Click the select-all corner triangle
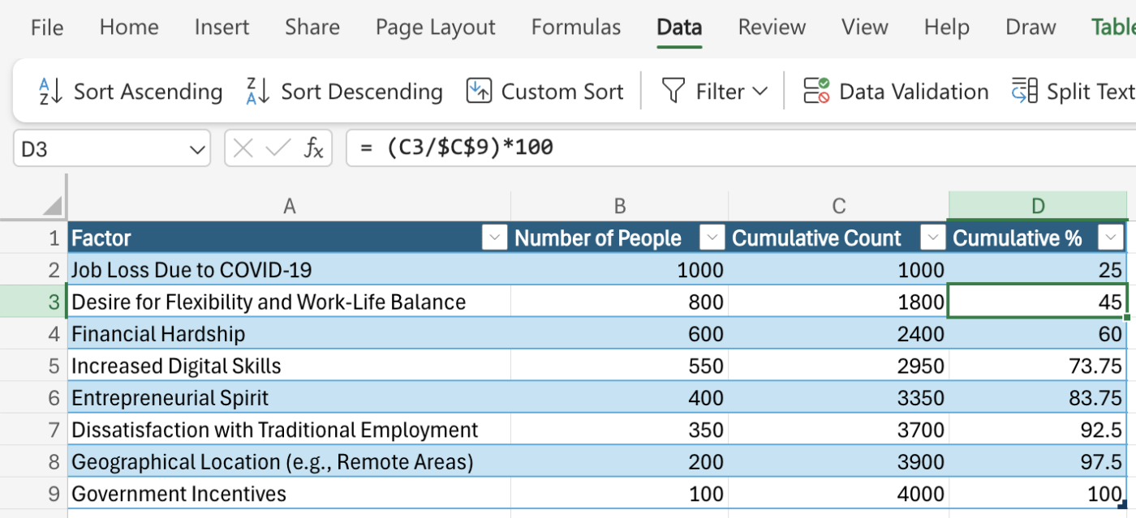The width and height of the screenshot is (1136, 518). pos(53,206)
